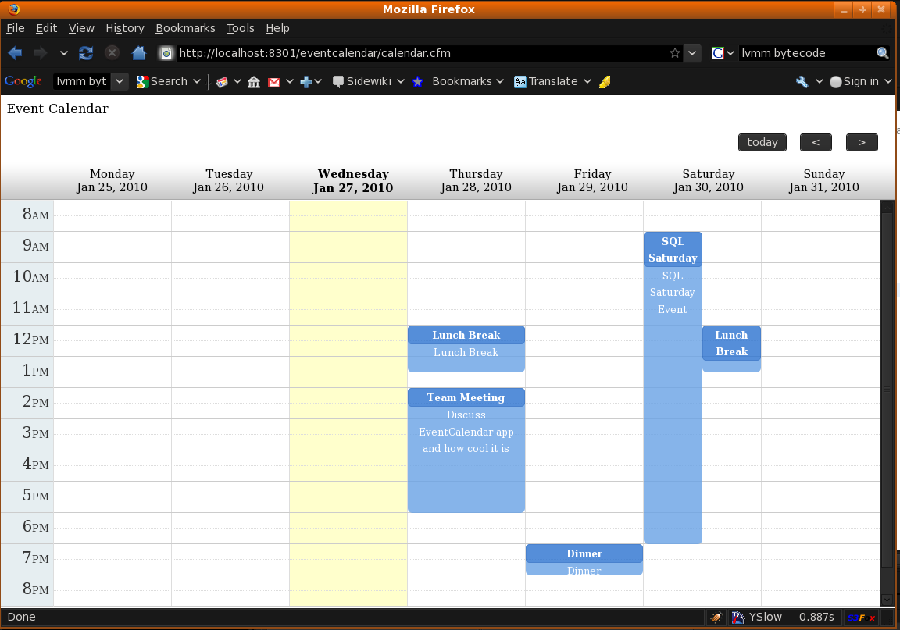Open Firebug from the status bar
900x630 pixels.
coord(716,617)
